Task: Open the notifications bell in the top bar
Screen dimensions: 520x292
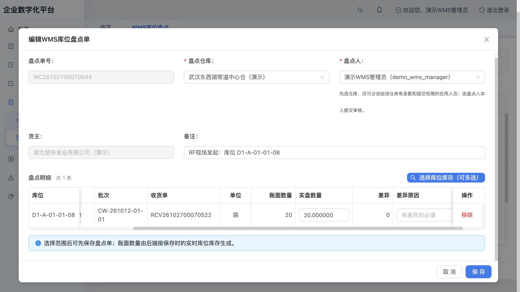Action: [379, 10]
